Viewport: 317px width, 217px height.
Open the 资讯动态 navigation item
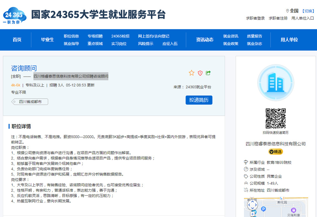[205, 40]
